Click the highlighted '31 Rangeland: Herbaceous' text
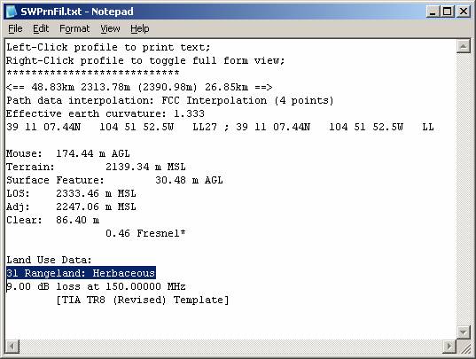 (81, 273)
